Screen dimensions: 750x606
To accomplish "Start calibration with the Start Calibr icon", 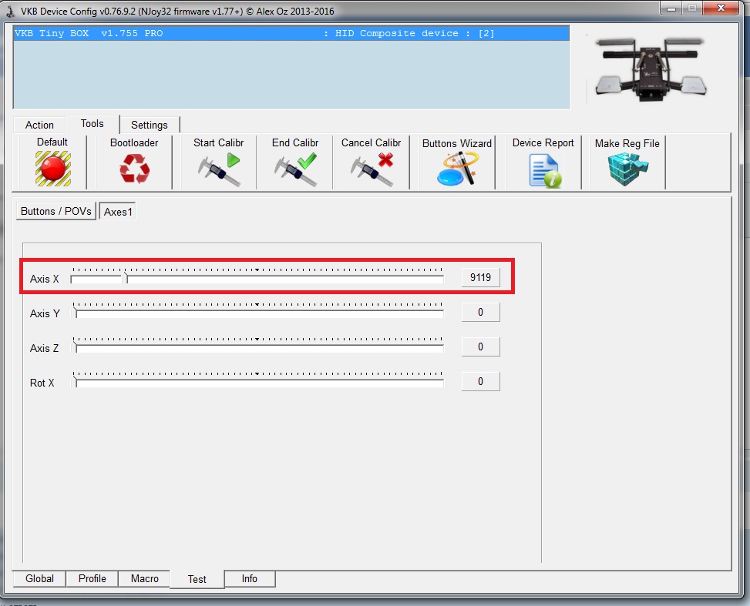I will (x=218, y=169).
